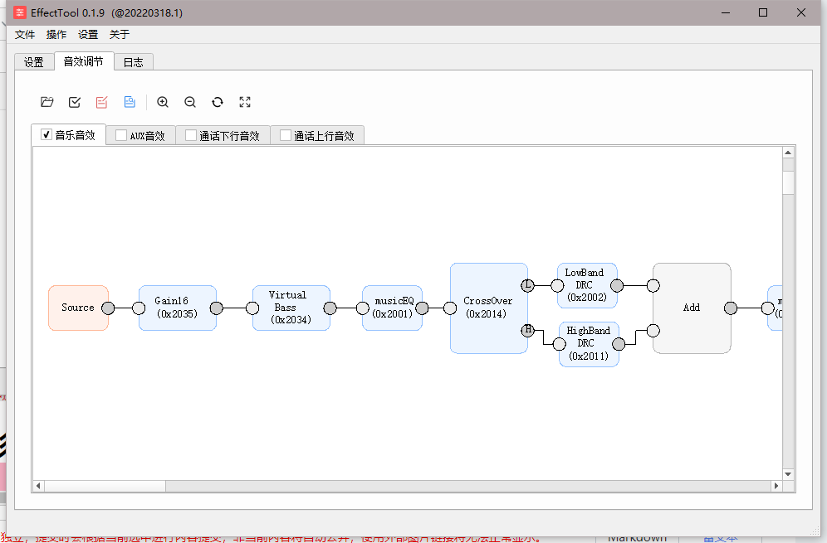Image resolution: width=827 pixels, height=543 pixels.
Task: Click the refresh rotate icon
Action: [218, 102]
